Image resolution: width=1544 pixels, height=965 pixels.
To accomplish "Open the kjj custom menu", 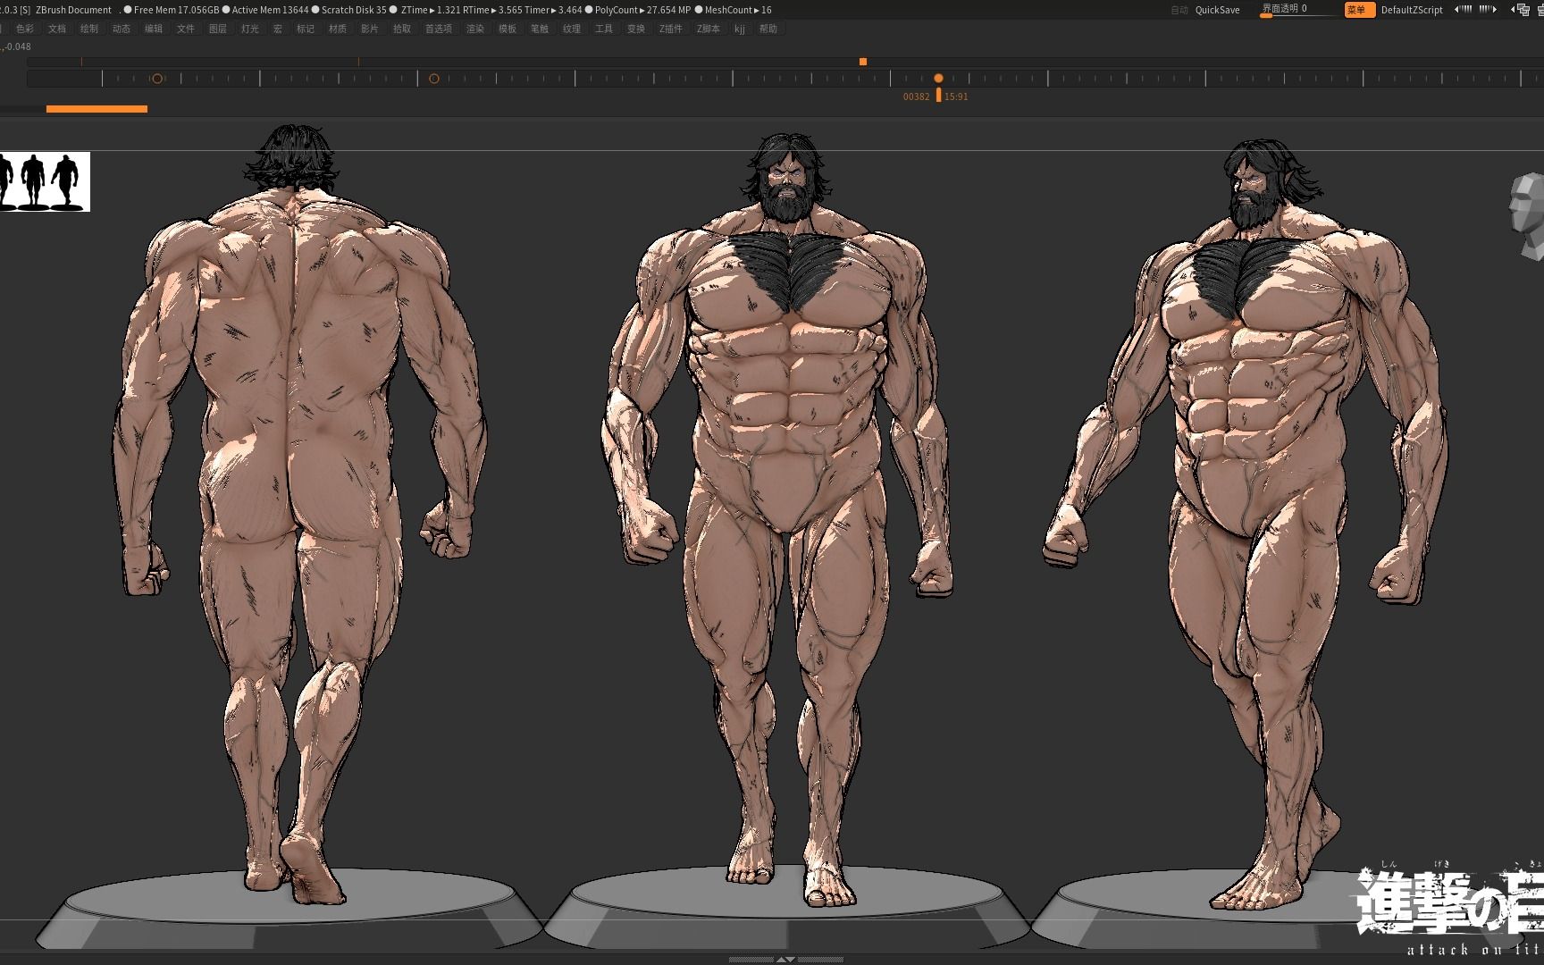I will [740, 29].
